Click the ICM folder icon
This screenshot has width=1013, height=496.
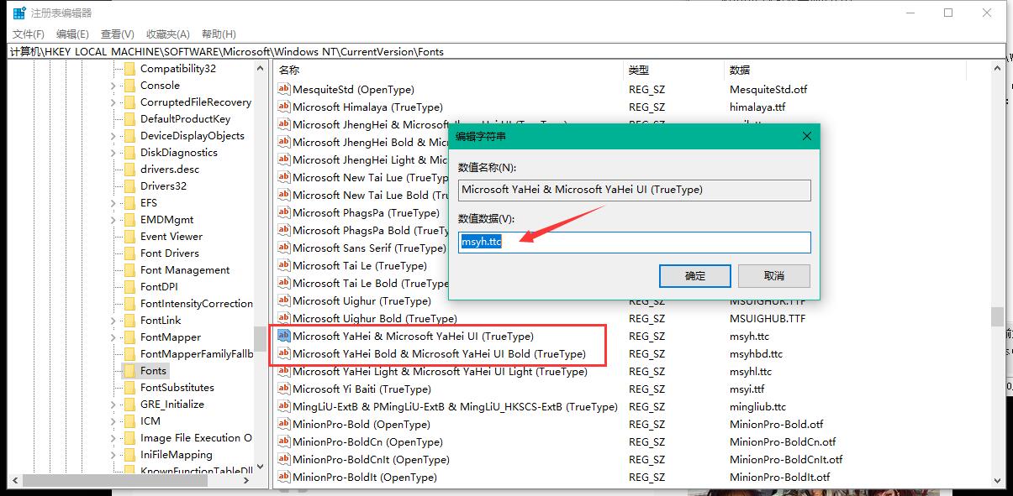pos(129,421)
